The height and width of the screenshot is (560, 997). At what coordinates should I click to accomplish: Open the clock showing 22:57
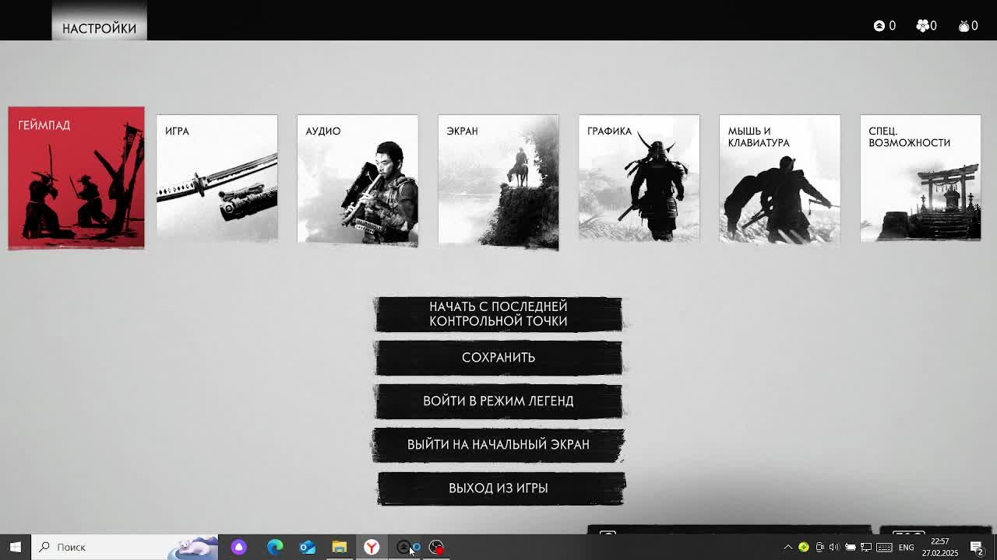[940, 547]
